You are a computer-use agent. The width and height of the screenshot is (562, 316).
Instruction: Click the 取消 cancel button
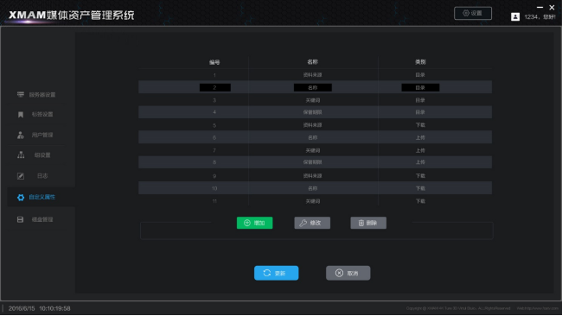tap(348, 273)
